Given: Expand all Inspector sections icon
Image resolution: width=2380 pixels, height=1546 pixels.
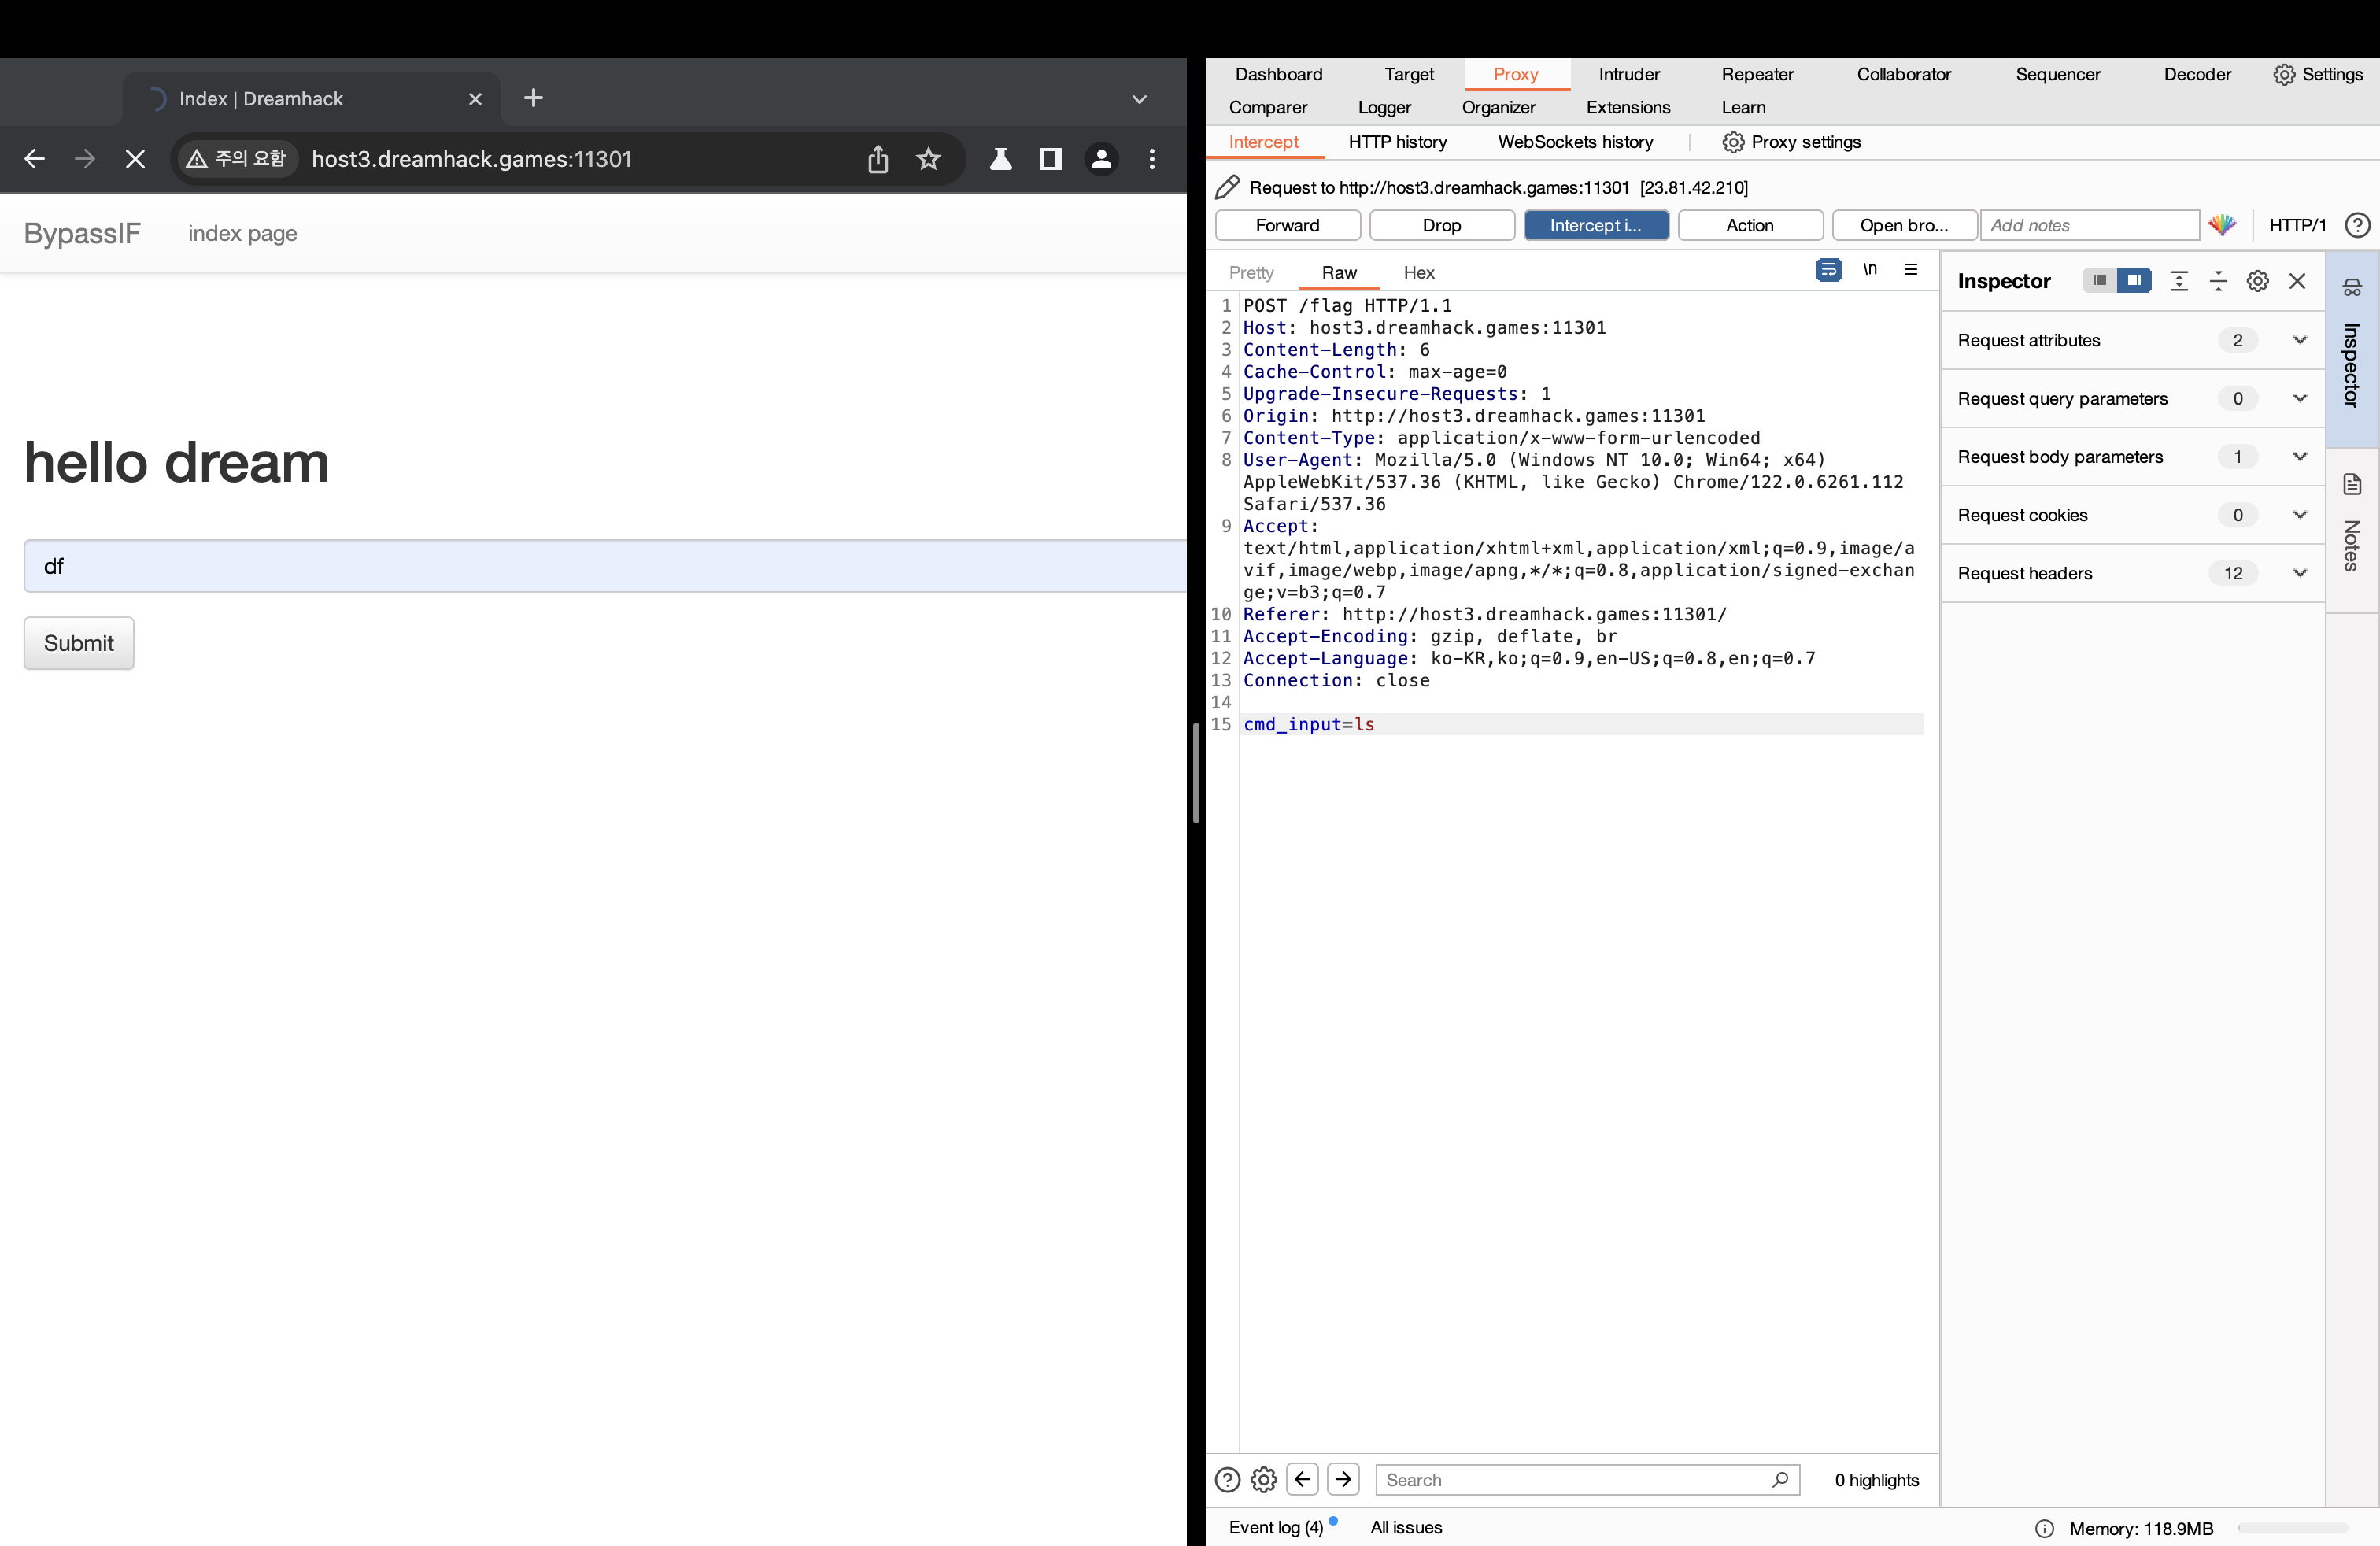Looking at the screenshot, I should click(2178, 281).
